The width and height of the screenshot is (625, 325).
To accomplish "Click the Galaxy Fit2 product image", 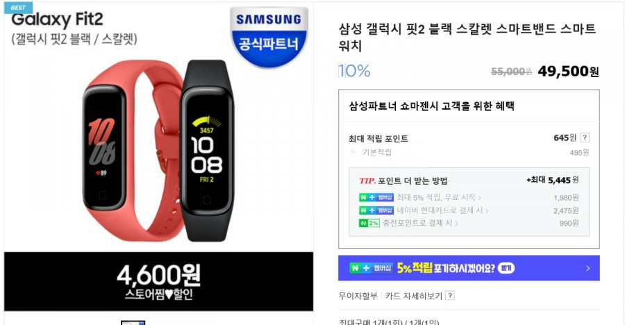I will (158, 149).
